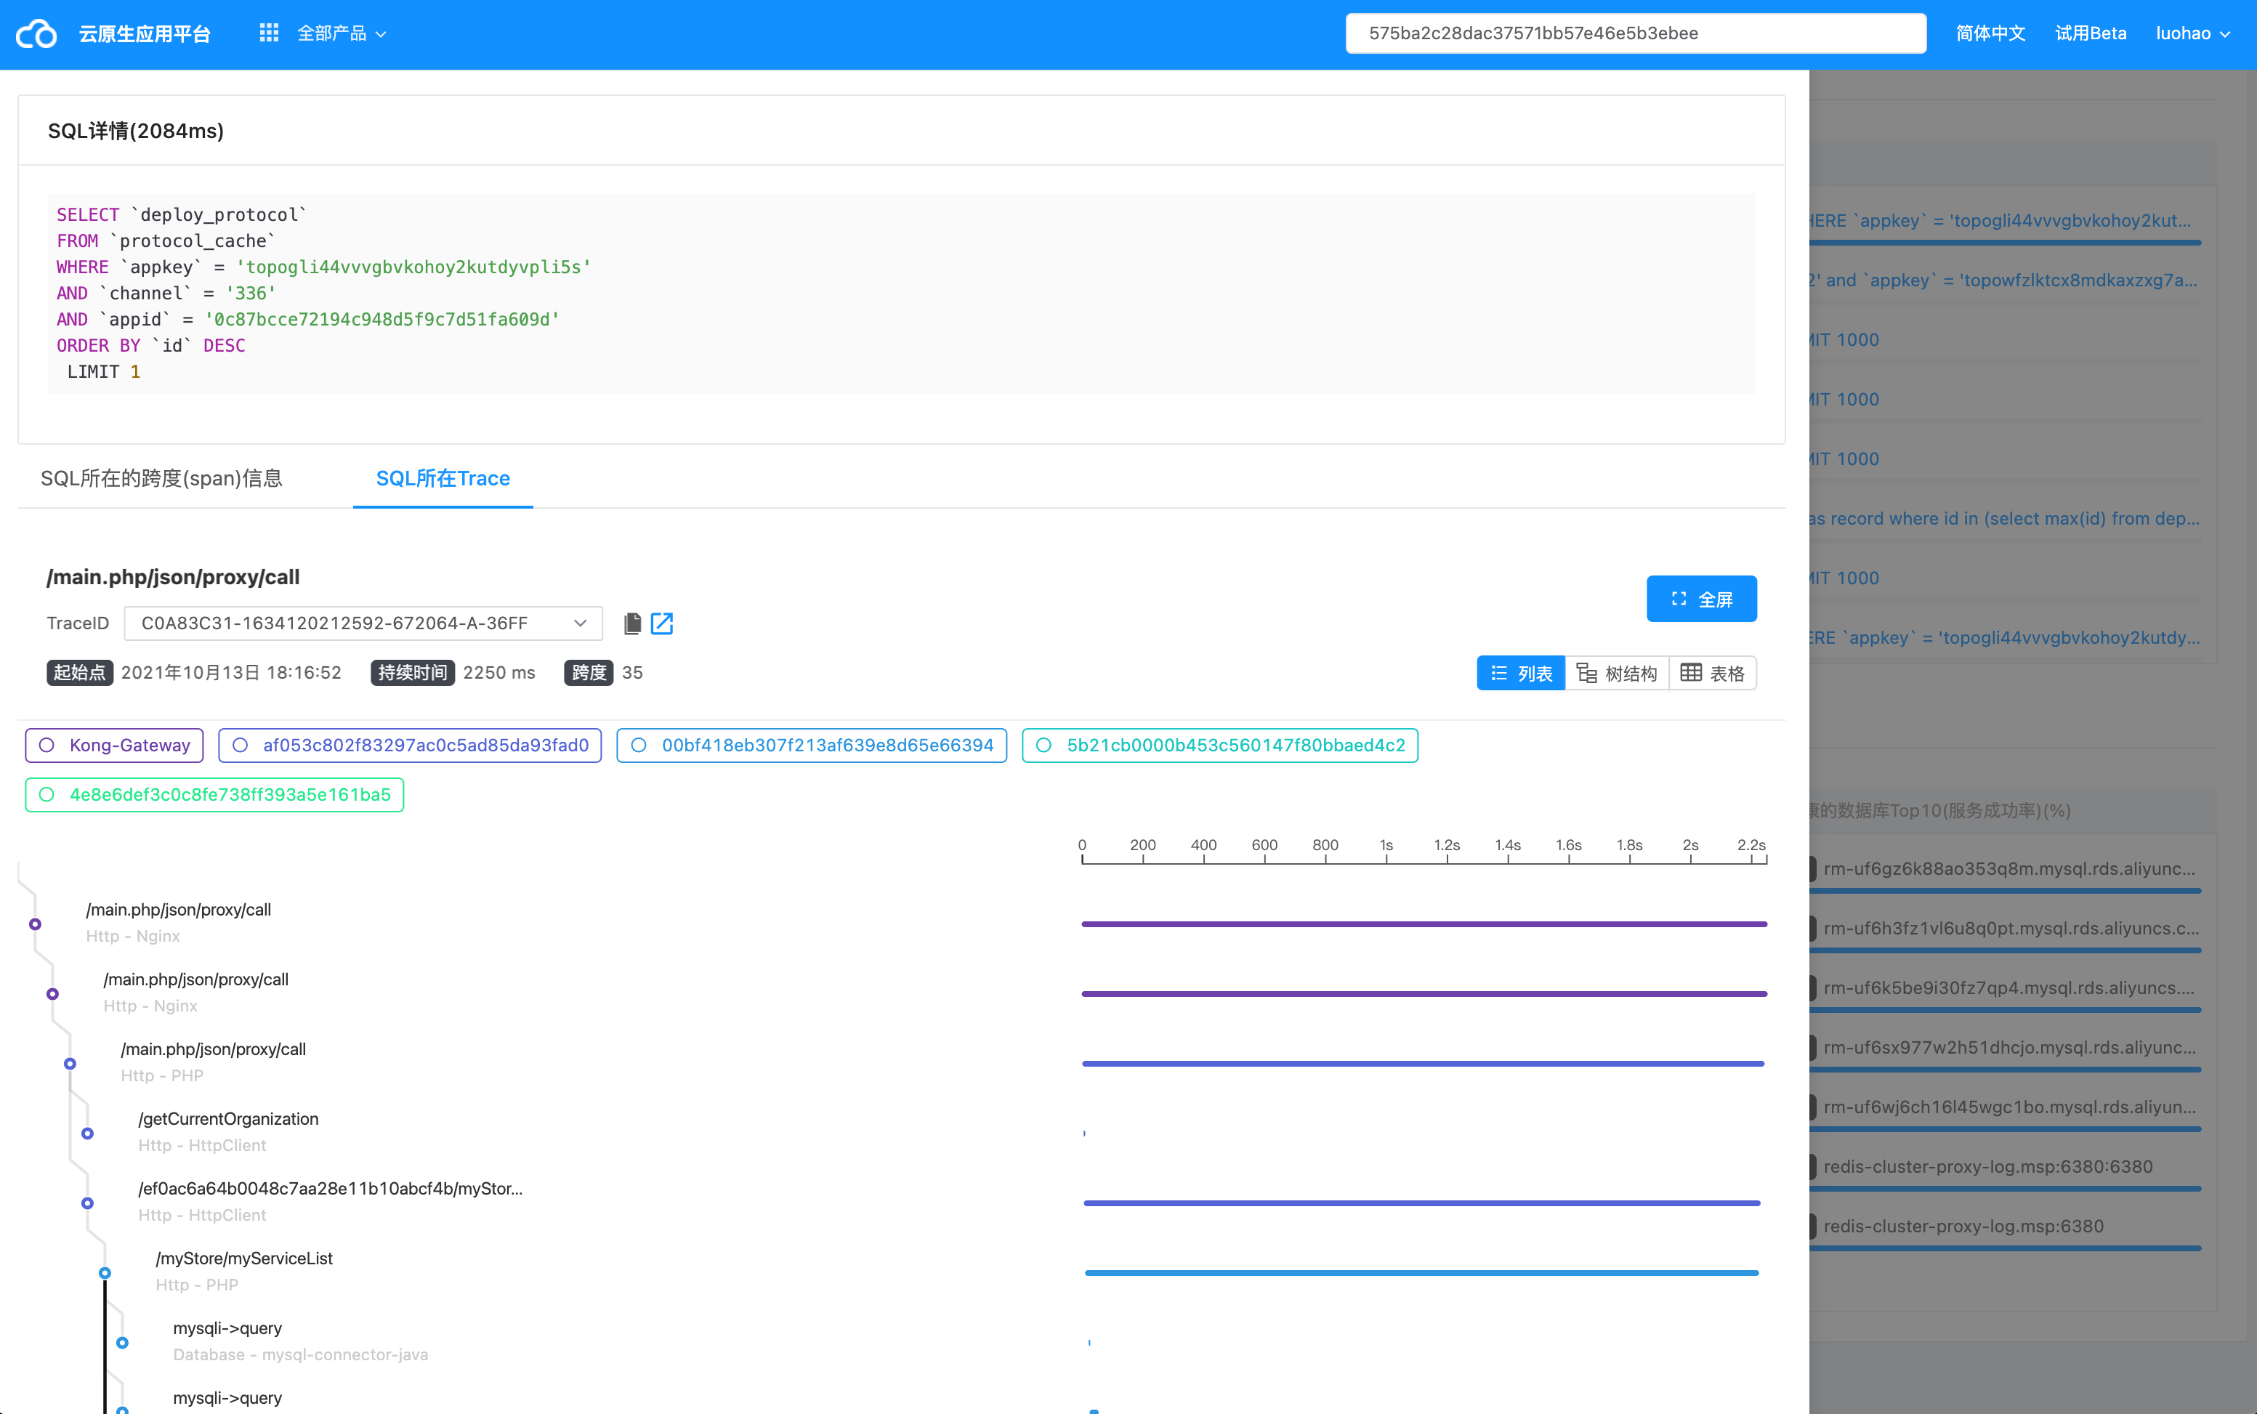Click the span count value 35
Viewport: 2257px width, 1414px height.
pos(632,674)
